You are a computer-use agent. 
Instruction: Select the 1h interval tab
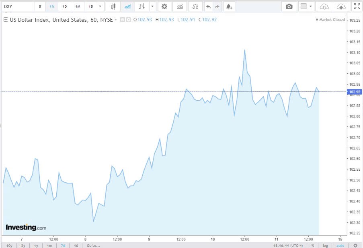pyautogui.click(x=52, y=6)
